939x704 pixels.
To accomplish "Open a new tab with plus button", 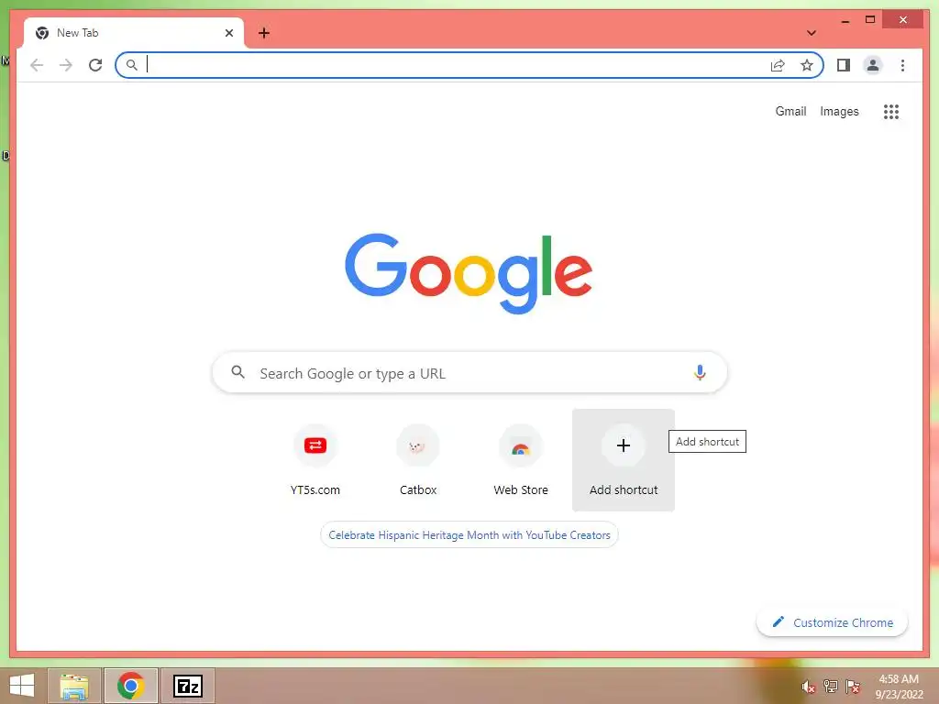I will coord(264,33).
